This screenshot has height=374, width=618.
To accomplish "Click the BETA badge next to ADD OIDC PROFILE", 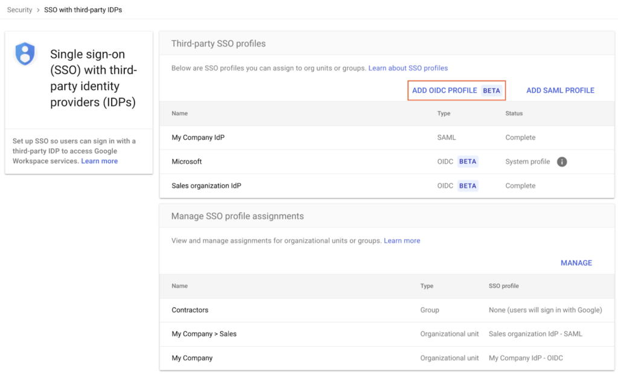I will tap(491, 90).
